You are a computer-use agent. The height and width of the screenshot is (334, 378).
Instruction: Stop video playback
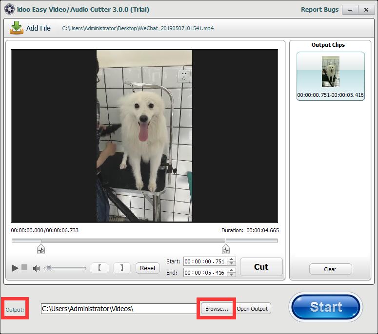point(24,267)
